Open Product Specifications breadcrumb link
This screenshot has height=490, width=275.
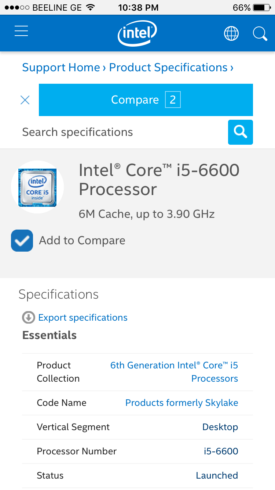point(168,68)
